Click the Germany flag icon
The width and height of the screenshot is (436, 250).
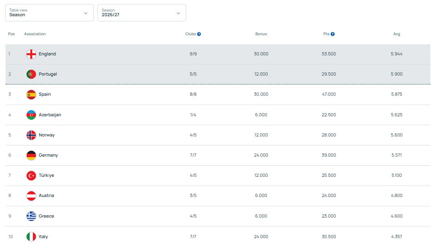pos(31,155)
